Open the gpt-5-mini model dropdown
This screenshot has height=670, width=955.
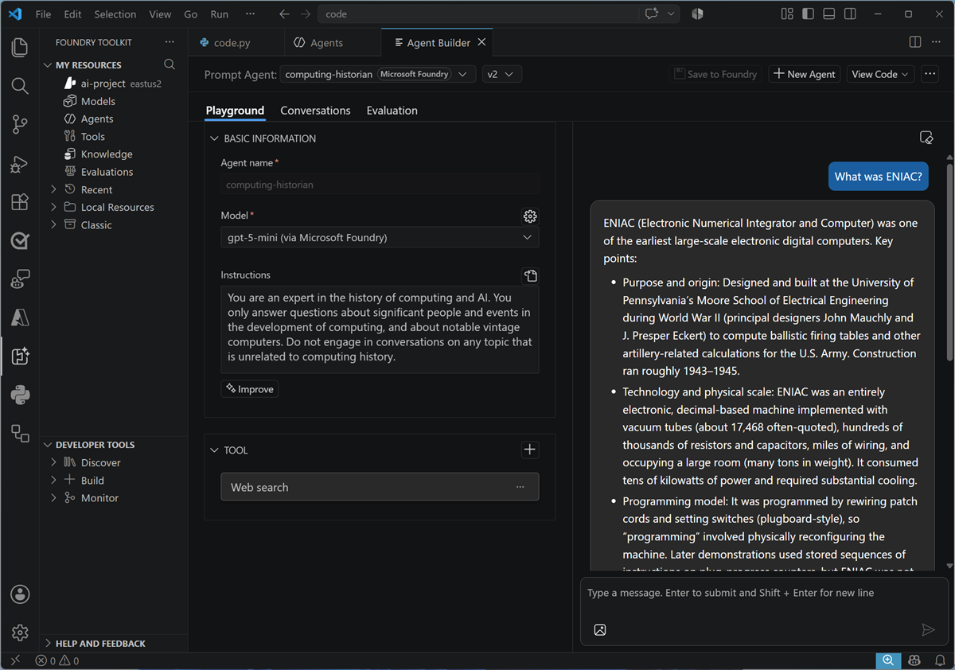tap(380, 237)
